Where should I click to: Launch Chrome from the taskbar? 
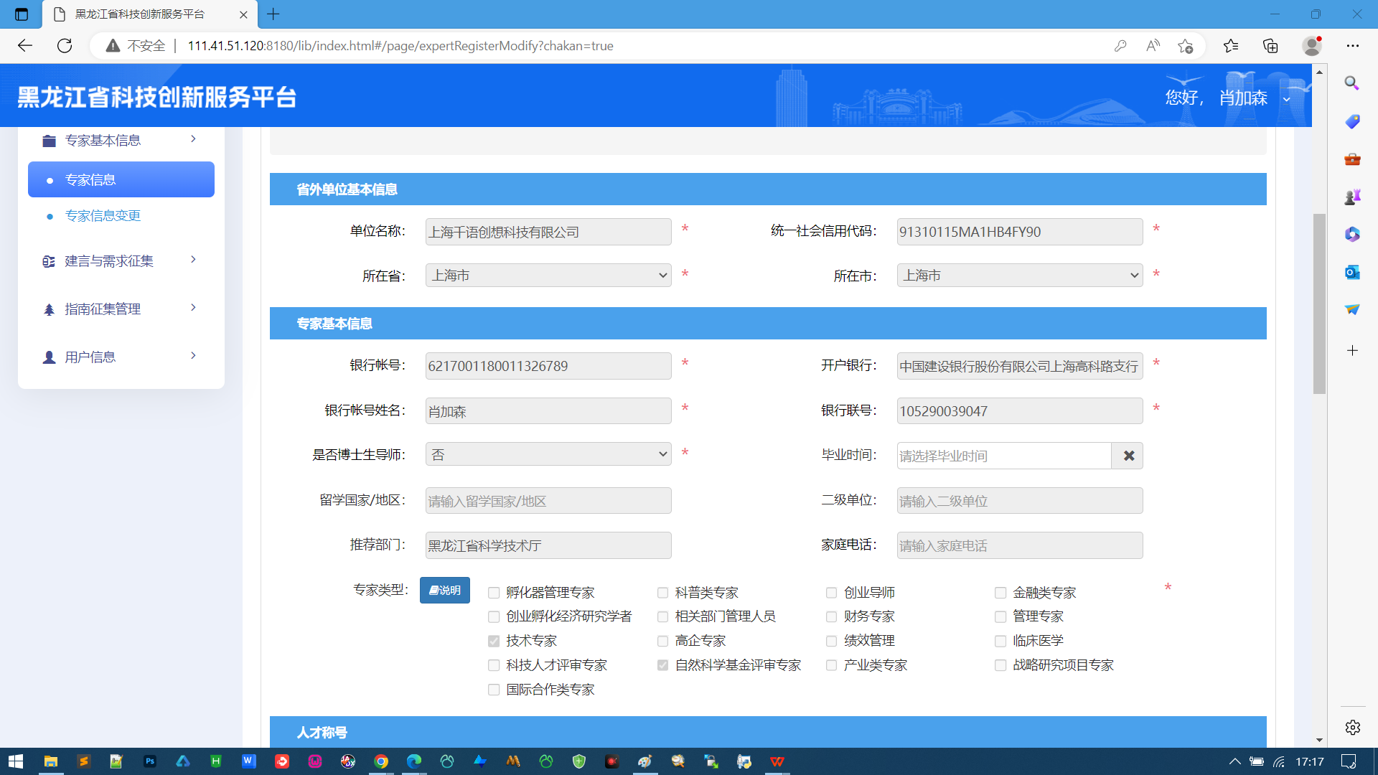(381, 761)
